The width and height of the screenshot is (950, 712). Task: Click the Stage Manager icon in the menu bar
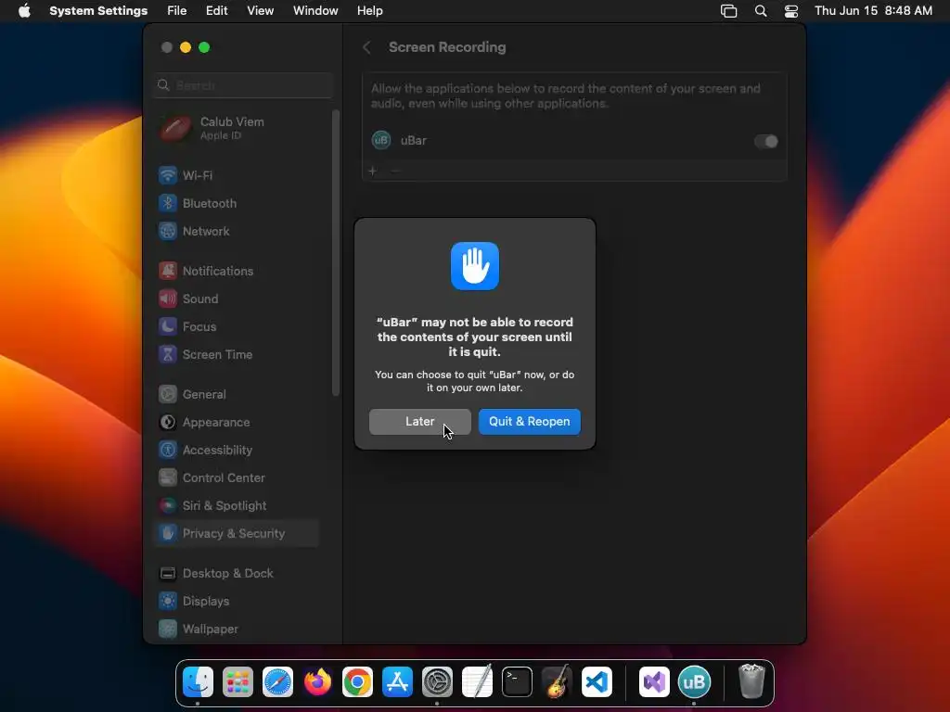tap(729, 11)
